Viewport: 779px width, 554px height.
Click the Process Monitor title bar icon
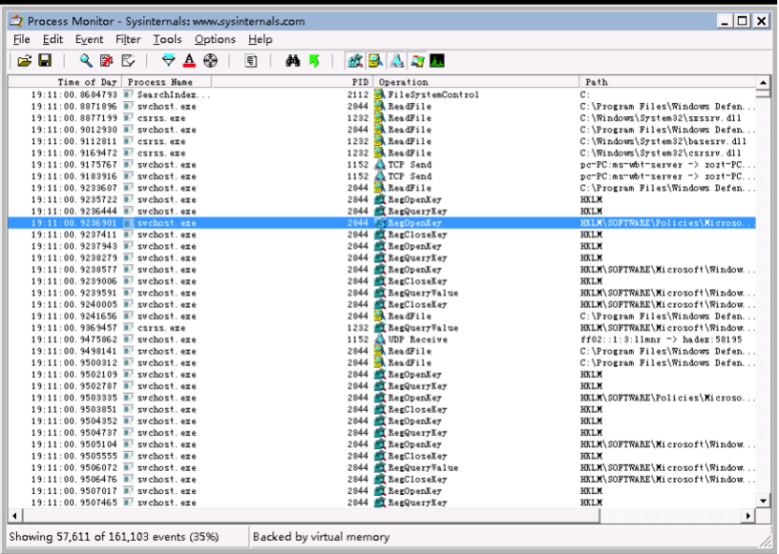point(17,21)
